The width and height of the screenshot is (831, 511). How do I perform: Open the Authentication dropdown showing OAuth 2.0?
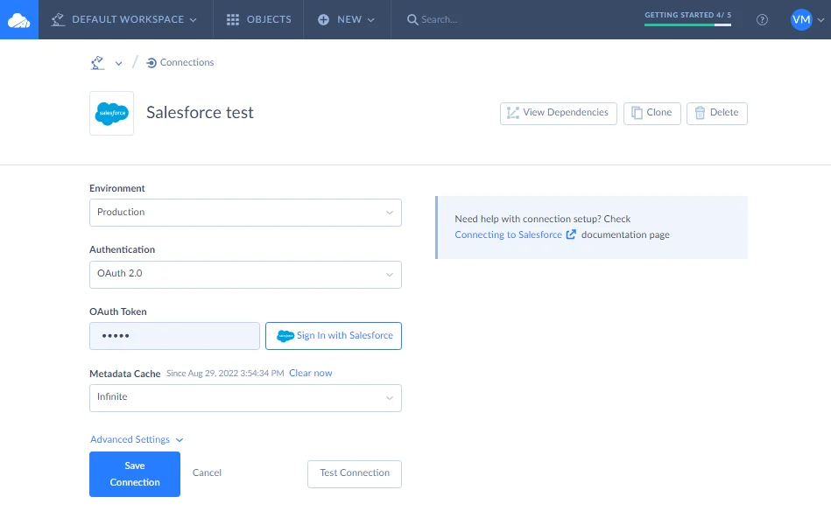pos(245,274)
